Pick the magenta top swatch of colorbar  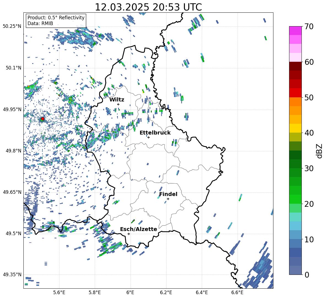(295, 31)
